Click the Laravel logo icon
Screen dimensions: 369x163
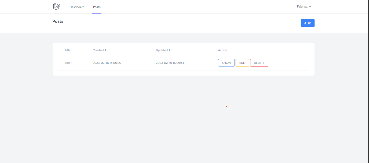[x=56, y=7]
